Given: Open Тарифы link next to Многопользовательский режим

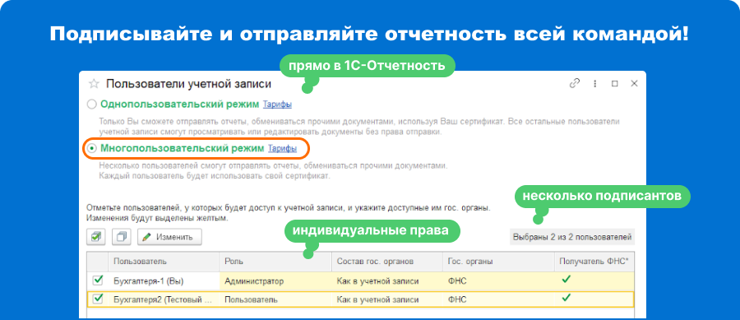Looking at the screenshot, I should pyautogui.click(x=283, y=148).
